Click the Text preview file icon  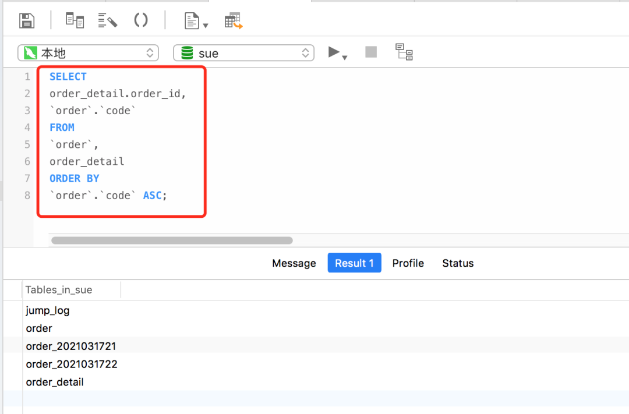(190, 20)
